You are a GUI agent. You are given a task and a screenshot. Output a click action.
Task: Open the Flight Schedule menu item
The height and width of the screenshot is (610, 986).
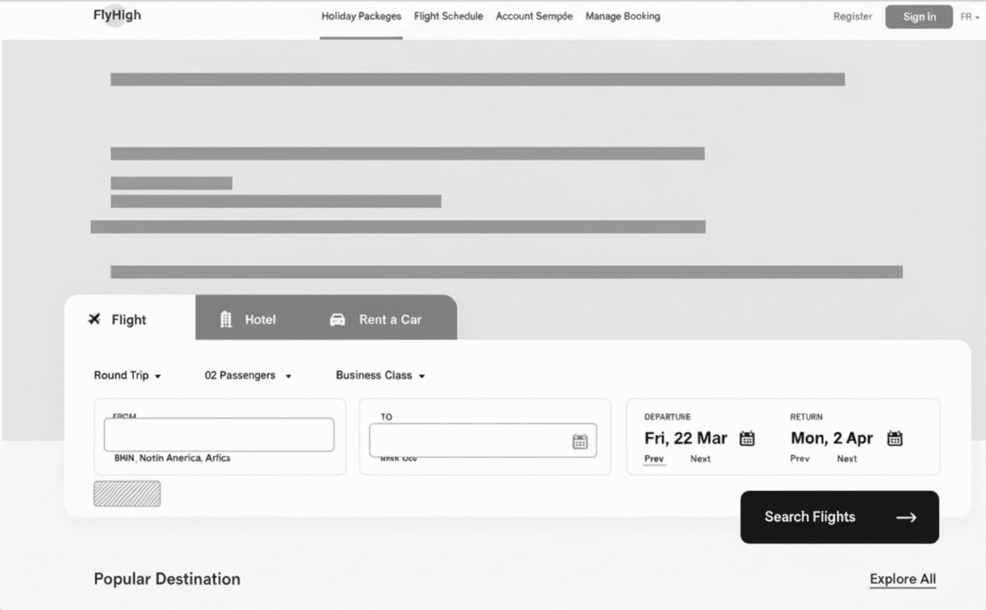(x=448, y=17)
